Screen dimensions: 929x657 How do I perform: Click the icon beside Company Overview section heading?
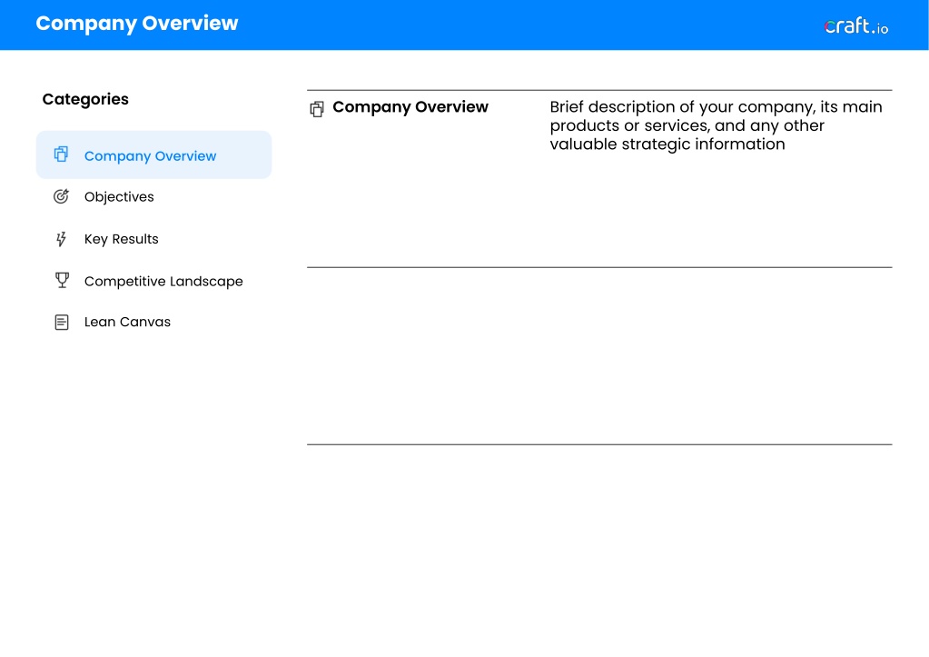(x=317, y=109)
